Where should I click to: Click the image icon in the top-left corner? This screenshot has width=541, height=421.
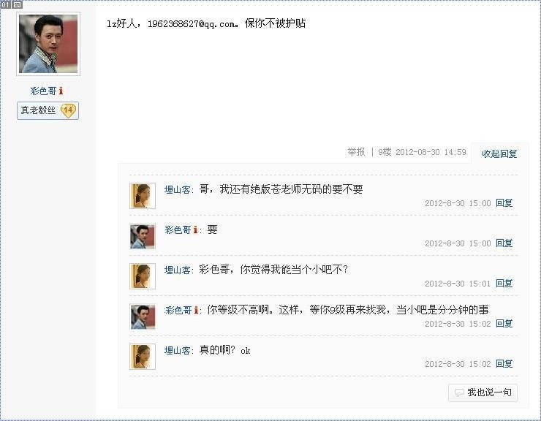coord(18,4)
